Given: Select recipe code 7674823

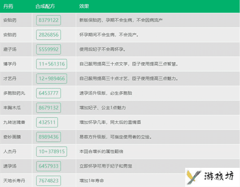Looking at the screenshot, I should [48, 181].
